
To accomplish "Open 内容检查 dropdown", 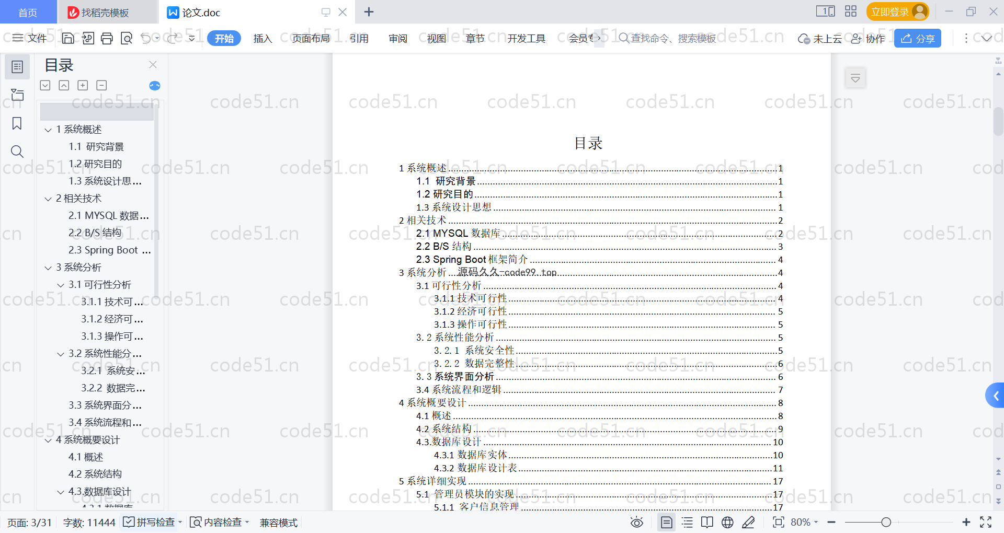I will (x=220, y=522).
